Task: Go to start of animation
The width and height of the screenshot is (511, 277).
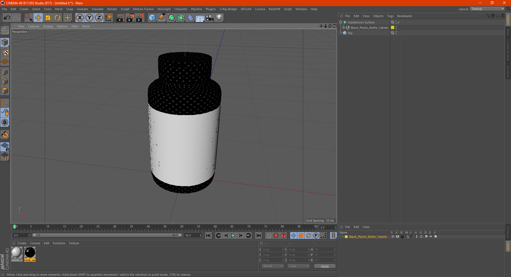Action: pos(208,235)
